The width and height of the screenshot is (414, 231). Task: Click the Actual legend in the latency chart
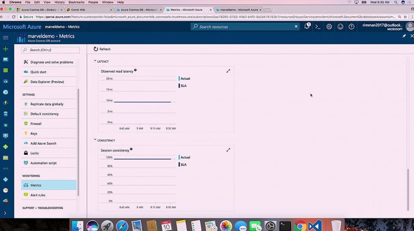pyautogui.click(x=184, y=78)
